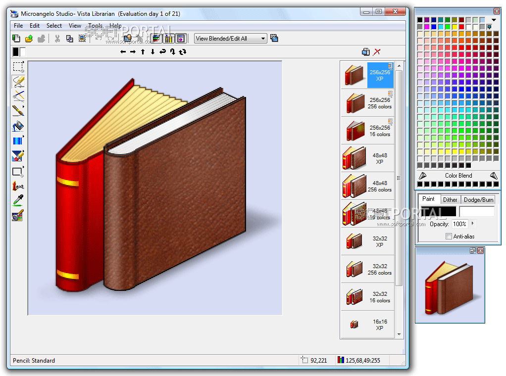Viewport: 506px width, 376px height.
Task: Click the Open folder toolbar button
Action: (x=29, y=39)
